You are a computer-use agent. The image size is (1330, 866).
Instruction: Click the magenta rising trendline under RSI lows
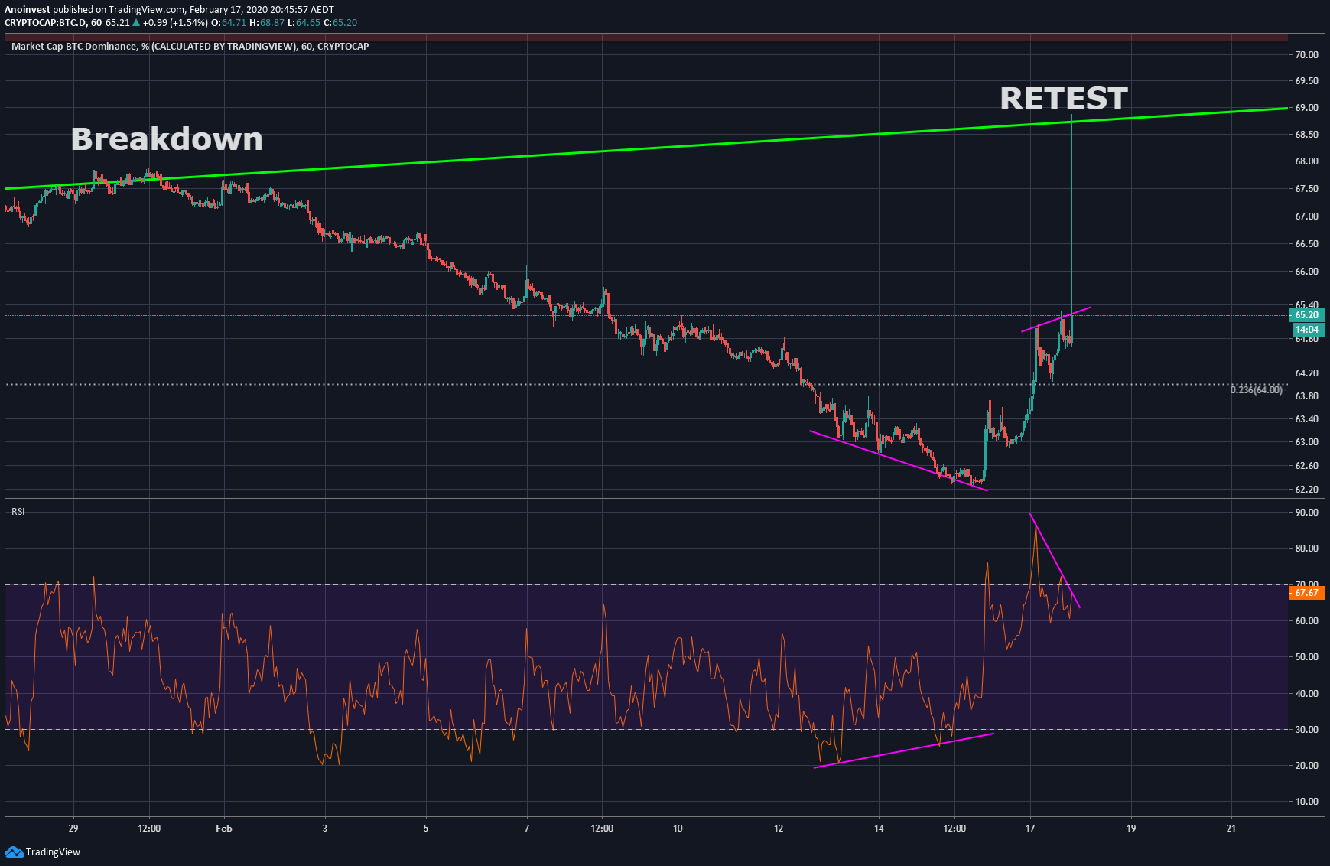[x=904, y=750]
